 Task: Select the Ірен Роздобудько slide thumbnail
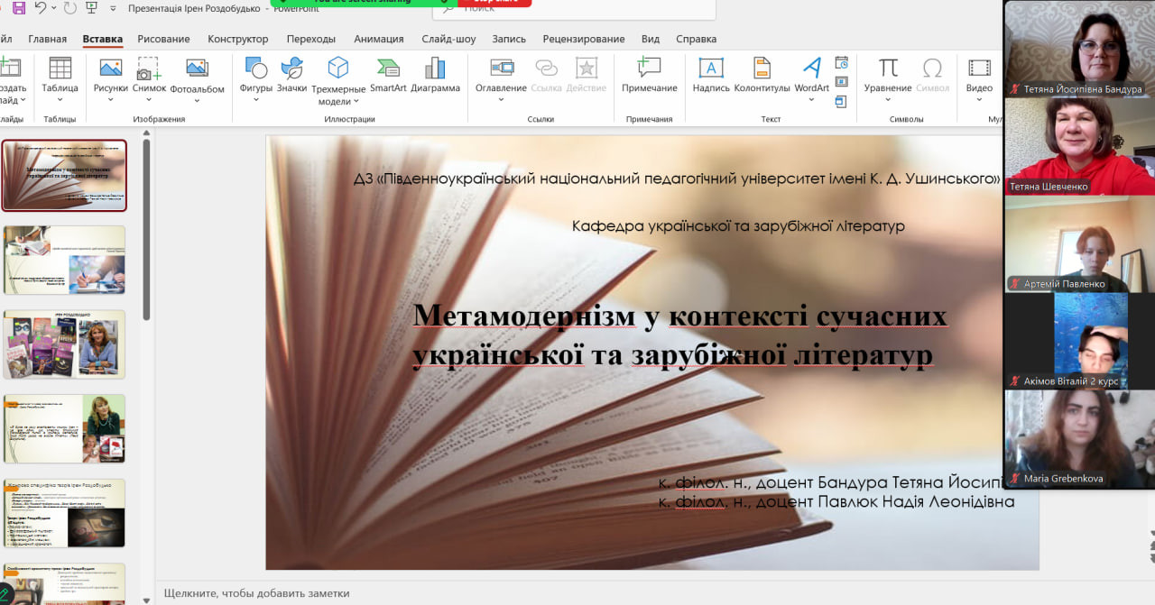coord(64,344)
